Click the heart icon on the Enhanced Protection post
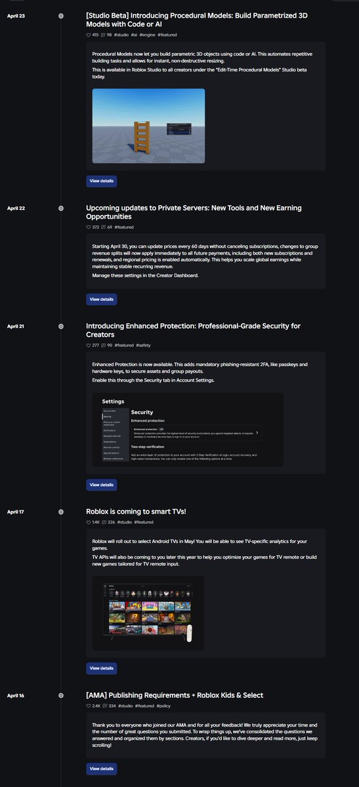 (x=89, y=345)
